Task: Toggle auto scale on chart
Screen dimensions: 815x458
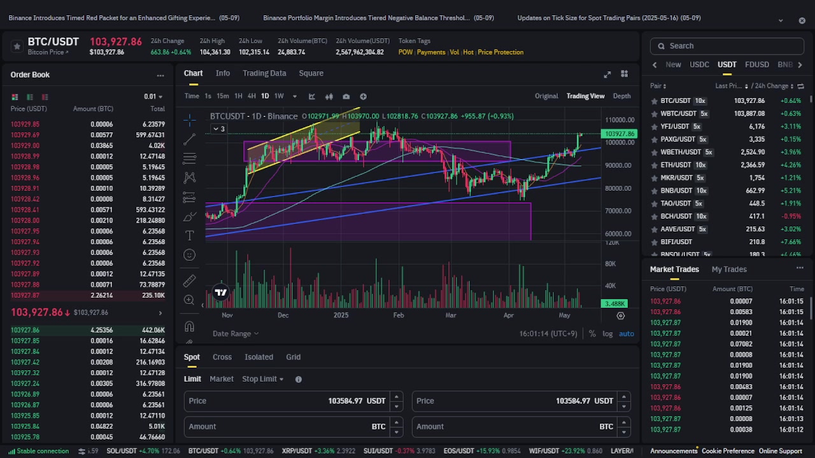Action: point(627,333)
